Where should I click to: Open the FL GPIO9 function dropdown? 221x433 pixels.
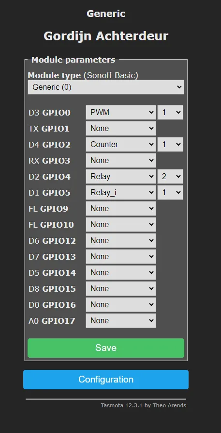pyautogui.click(x=121, y=209)
